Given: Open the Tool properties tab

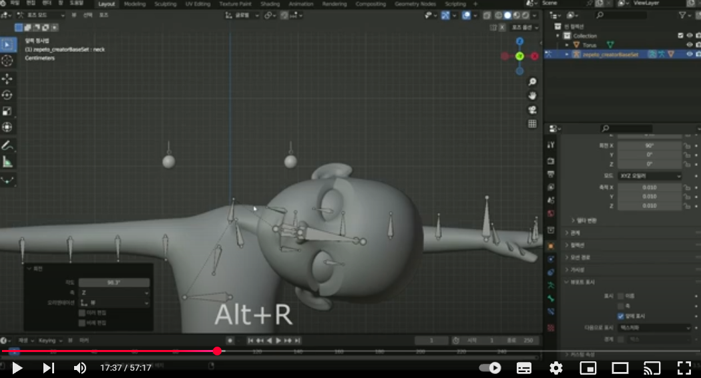Looking at the screenshot, I should 551,145.
